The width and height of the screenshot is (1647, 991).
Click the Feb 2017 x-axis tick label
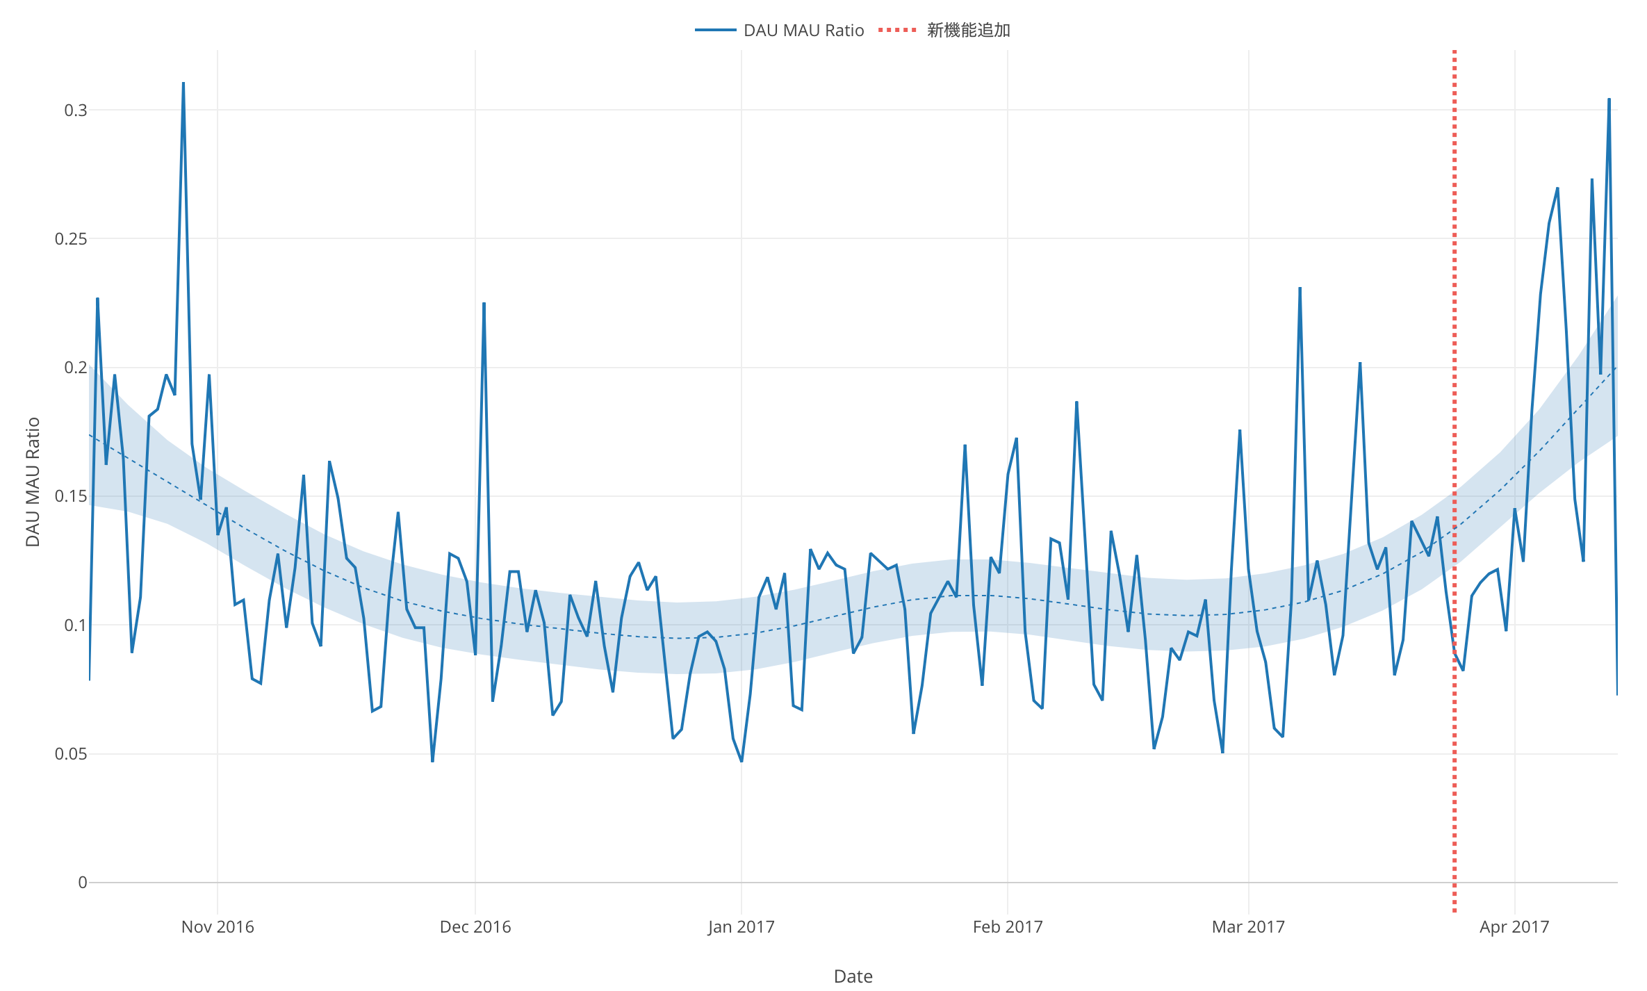tap(1008, 927)
